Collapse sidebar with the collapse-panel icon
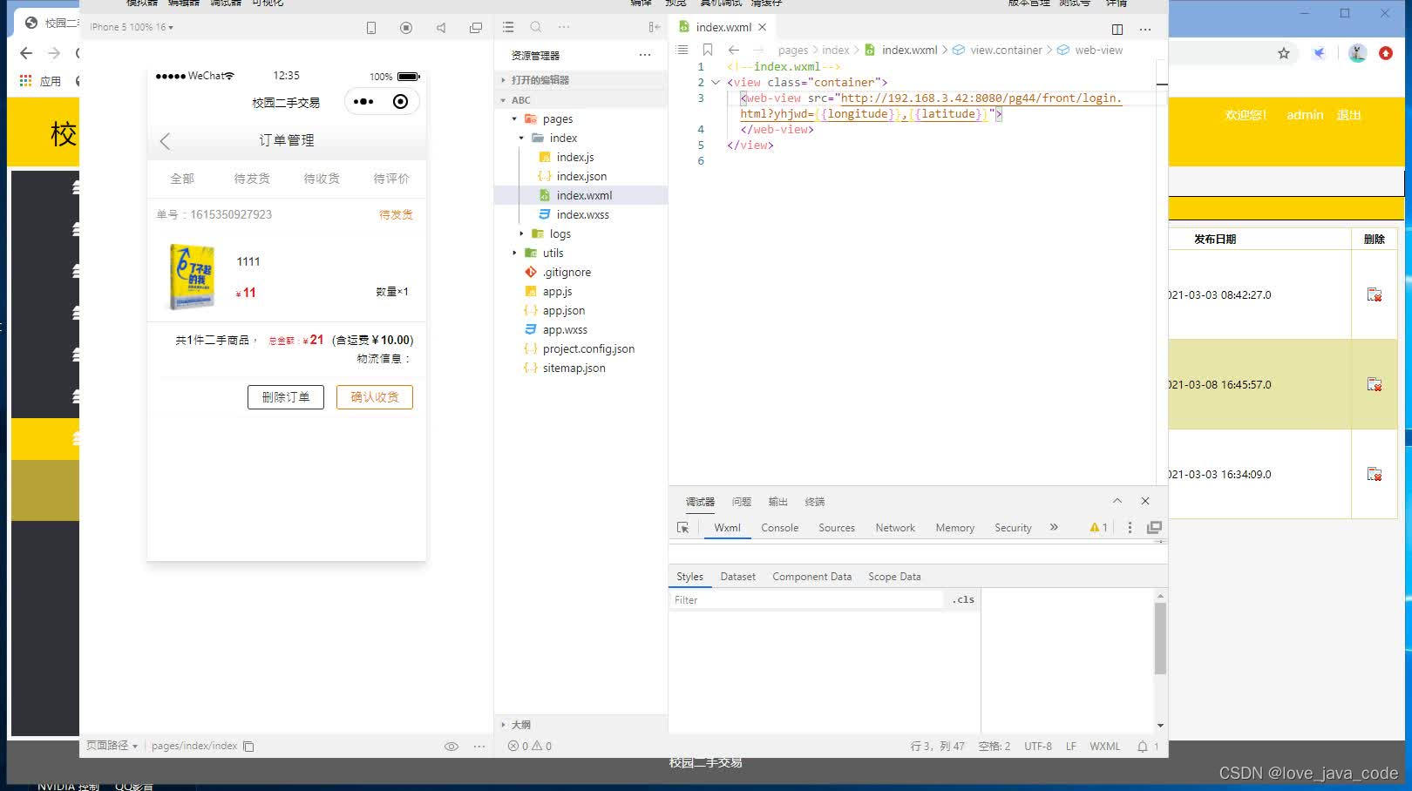Image resolution: width=1412 pixels, height=791 pixels. point(655,27)
